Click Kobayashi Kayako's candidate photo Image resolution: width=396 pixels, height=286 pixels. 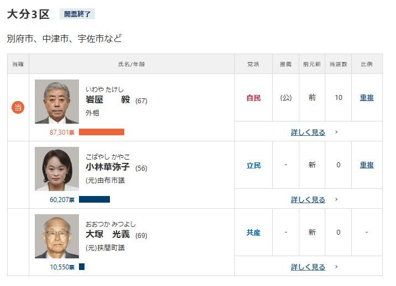coord(57,169)
